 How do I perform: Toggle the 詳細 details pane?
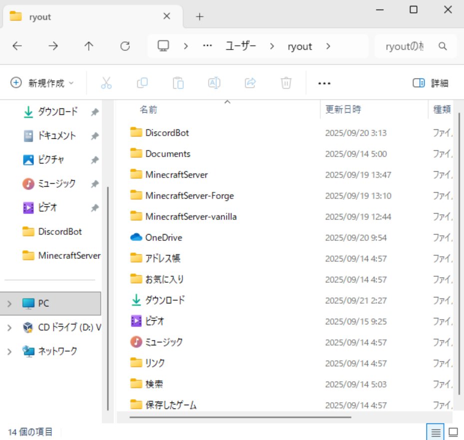tap(431, 83)
